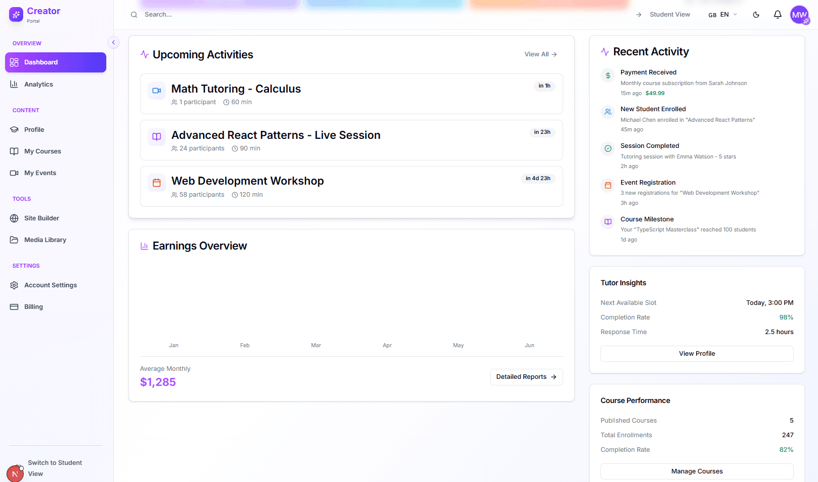Open notifications via the bell icon
The width and height of the screenshot is (818, 482).
coord(777,15)
